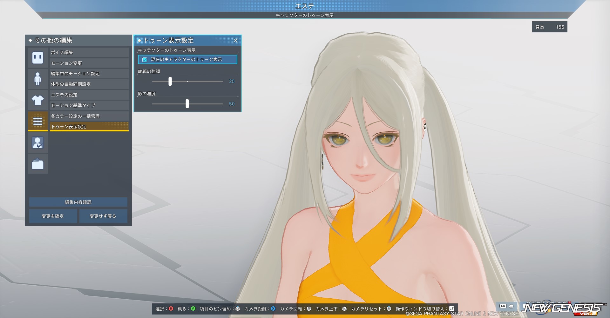Click the カメラ上下 stick icon
This screenshot has height=318, width=610.
pyautogui.click(x=344, y=308)
